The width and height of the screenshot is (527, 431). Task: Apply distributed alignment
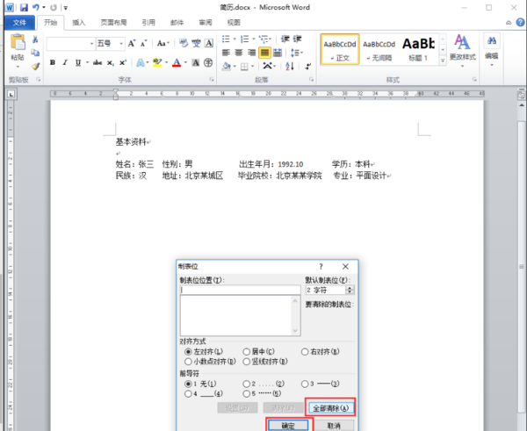coord(278,53)
